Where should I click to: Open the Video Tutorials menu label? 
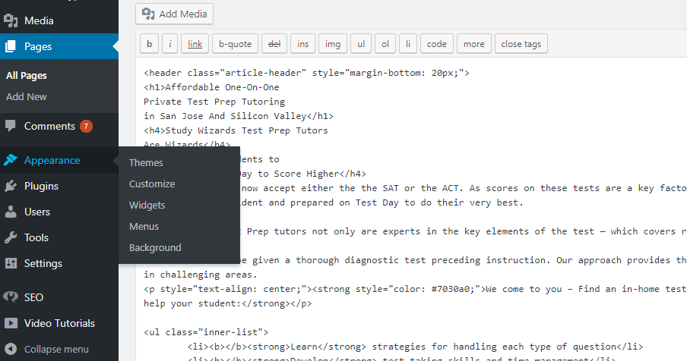click(x=59, y=323)
